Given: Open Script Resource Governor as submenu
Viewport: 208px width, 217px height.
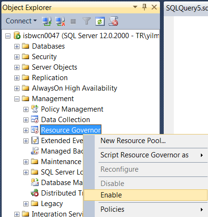Looking at the screenshot, I should pyautogui.click(x=146, y=155).
